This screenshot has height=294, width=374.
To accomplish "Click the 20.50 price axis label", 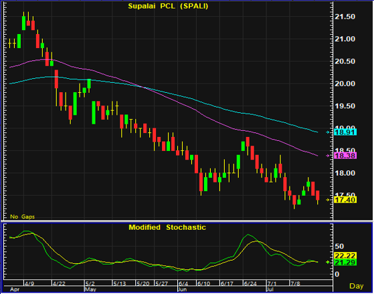I will 345,61.
